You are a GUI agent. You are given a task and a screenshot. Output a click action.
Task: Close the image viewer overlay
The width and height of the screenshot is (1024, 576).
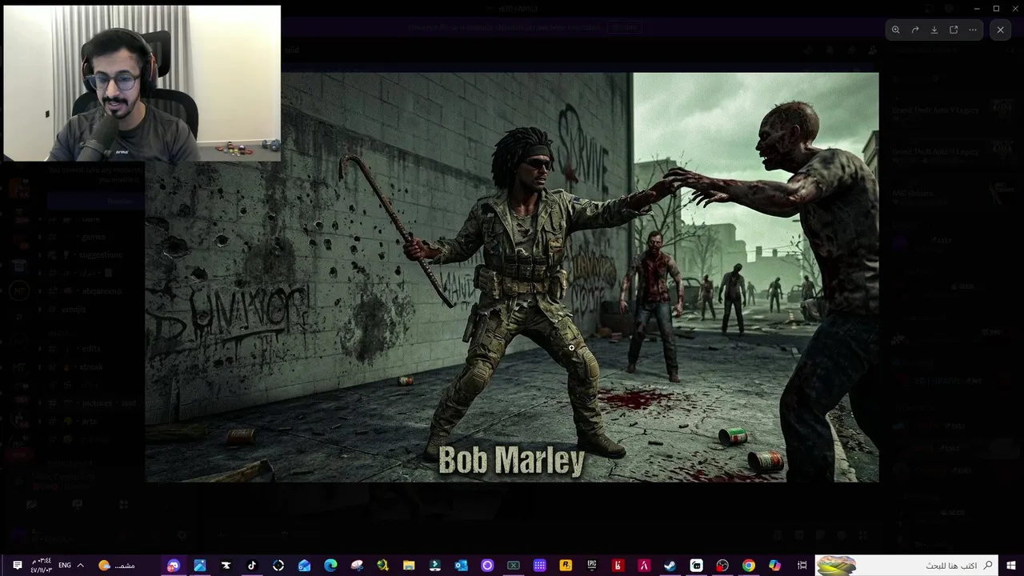pyautogui.click(x=1000, y=30)
